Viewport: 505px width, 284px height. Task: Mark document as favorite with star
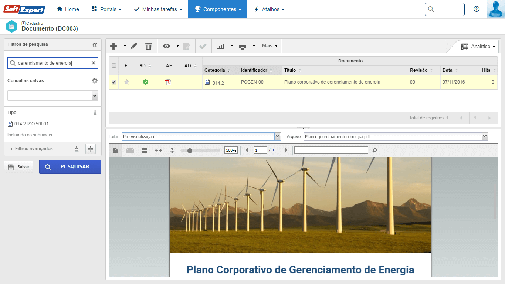click(127, 82)
